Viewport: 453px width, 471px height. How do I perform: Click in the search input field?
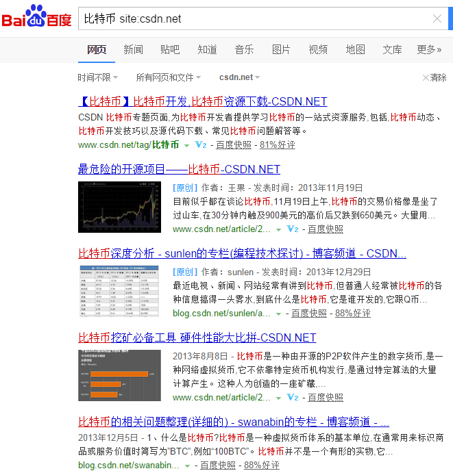(x=256, y=18)
